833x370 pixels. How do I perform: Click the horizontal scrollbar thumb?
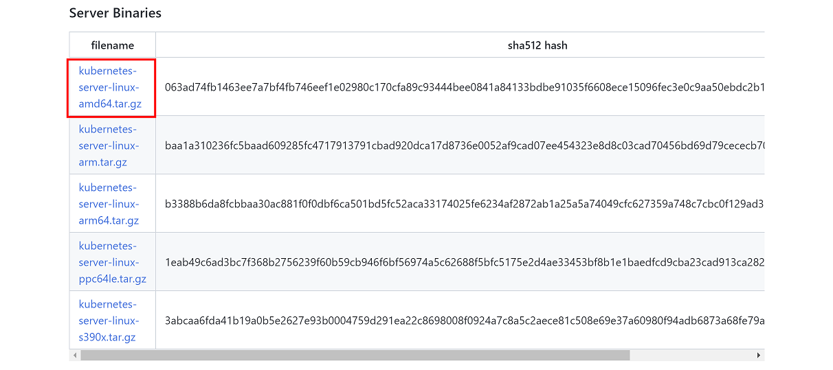point(355,356)
